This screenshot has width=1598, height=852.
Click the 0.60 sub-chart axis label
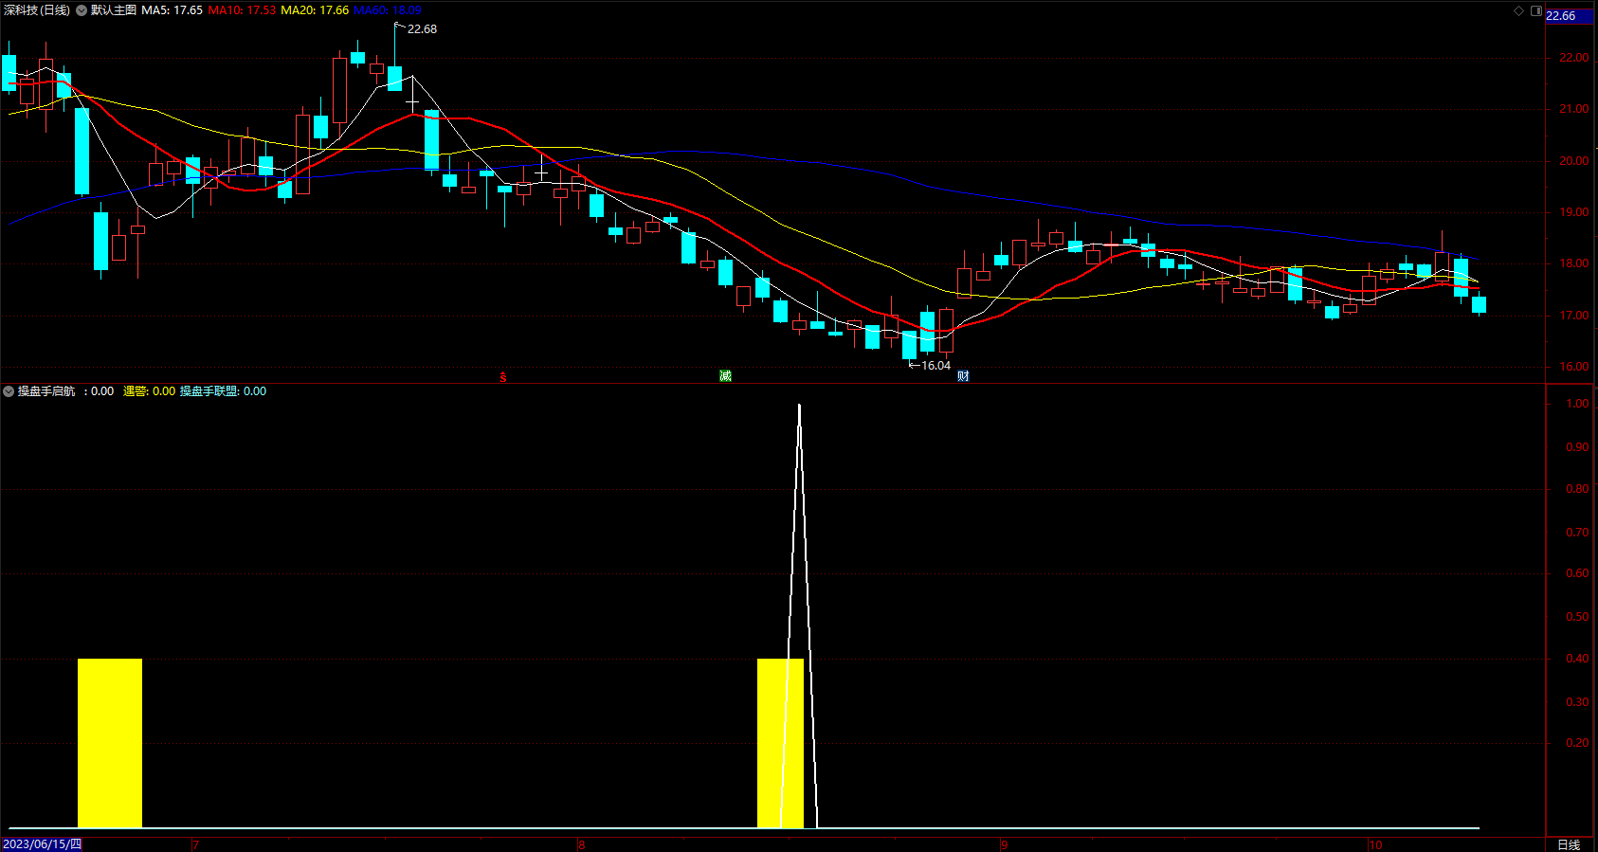pyautogui.click(x=1577, y=573)
